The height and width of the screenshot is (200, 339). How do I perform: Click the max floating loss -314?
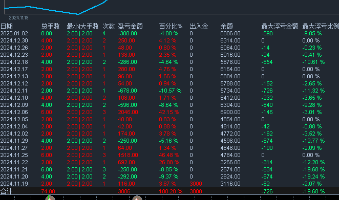click(267, 162)
